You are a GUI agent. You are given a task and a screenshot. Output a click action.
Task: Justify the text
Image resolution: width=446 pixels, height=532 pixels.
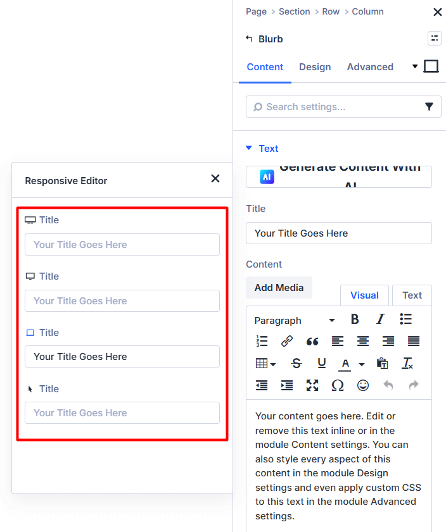[x=414, y=341]
